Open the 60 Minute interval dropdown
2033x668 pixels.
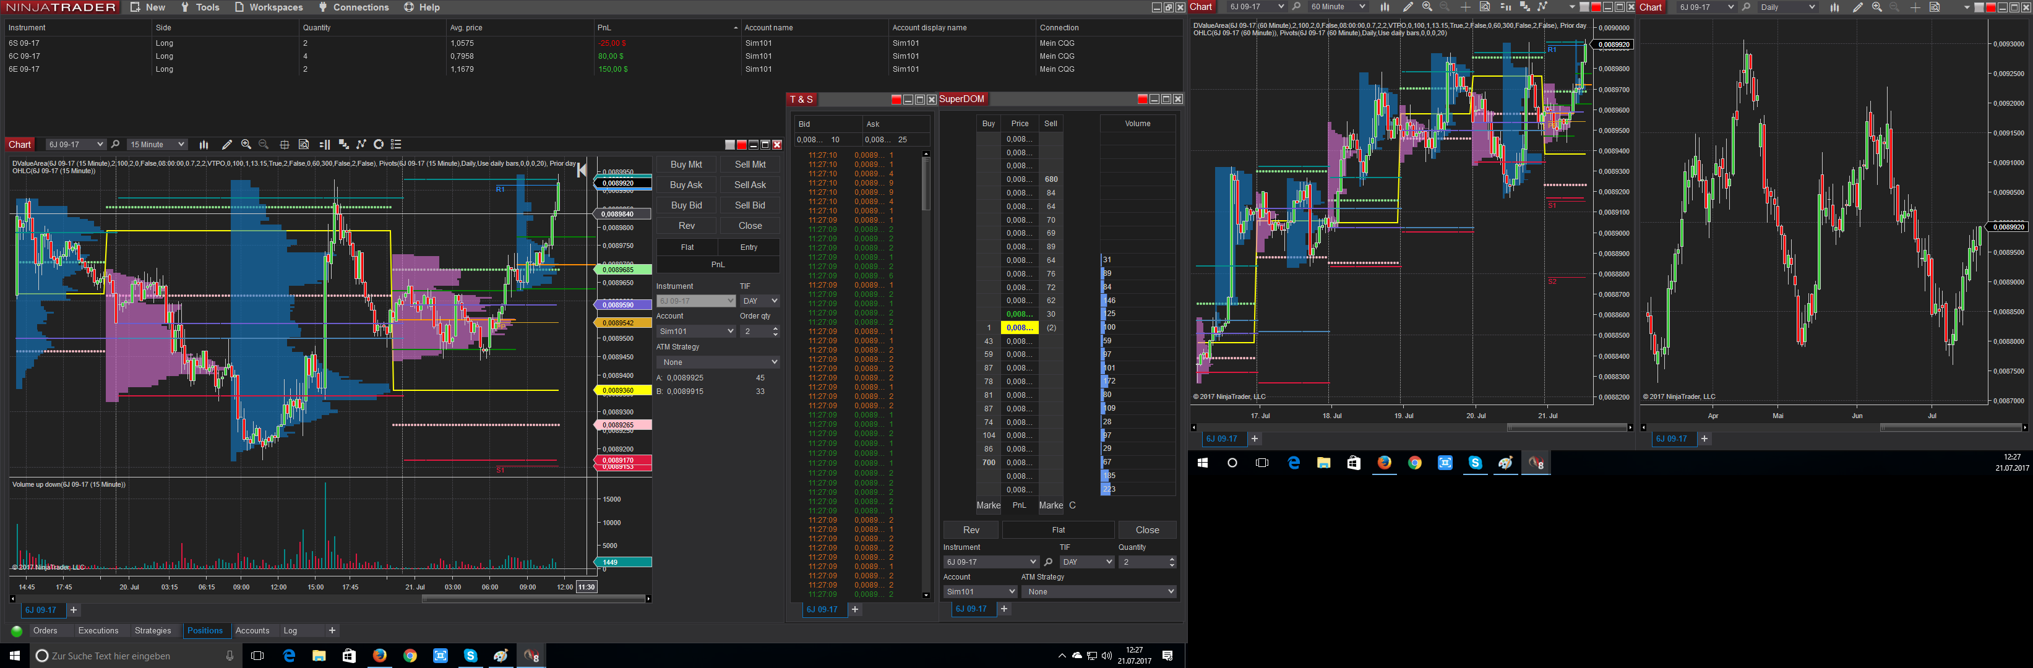(1337, 7)
